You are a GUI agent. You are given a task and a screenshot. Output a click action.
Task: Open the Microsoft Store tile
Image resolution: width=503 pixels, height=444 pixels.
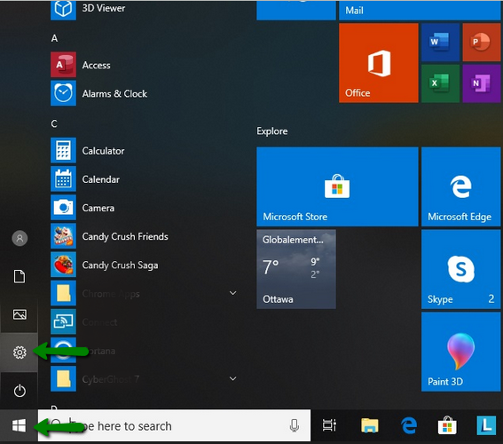[337, 186]
